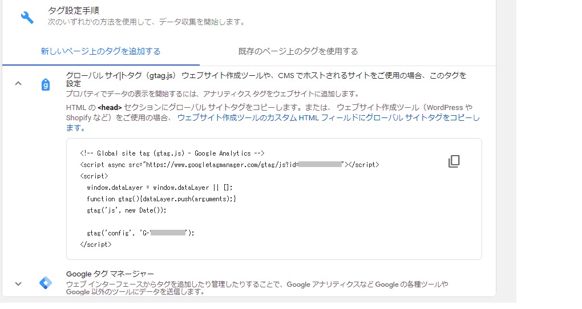This screenshot has height=309, width=582.
Task: Click the gtag('config') code line
Action: tap(140, 233)
